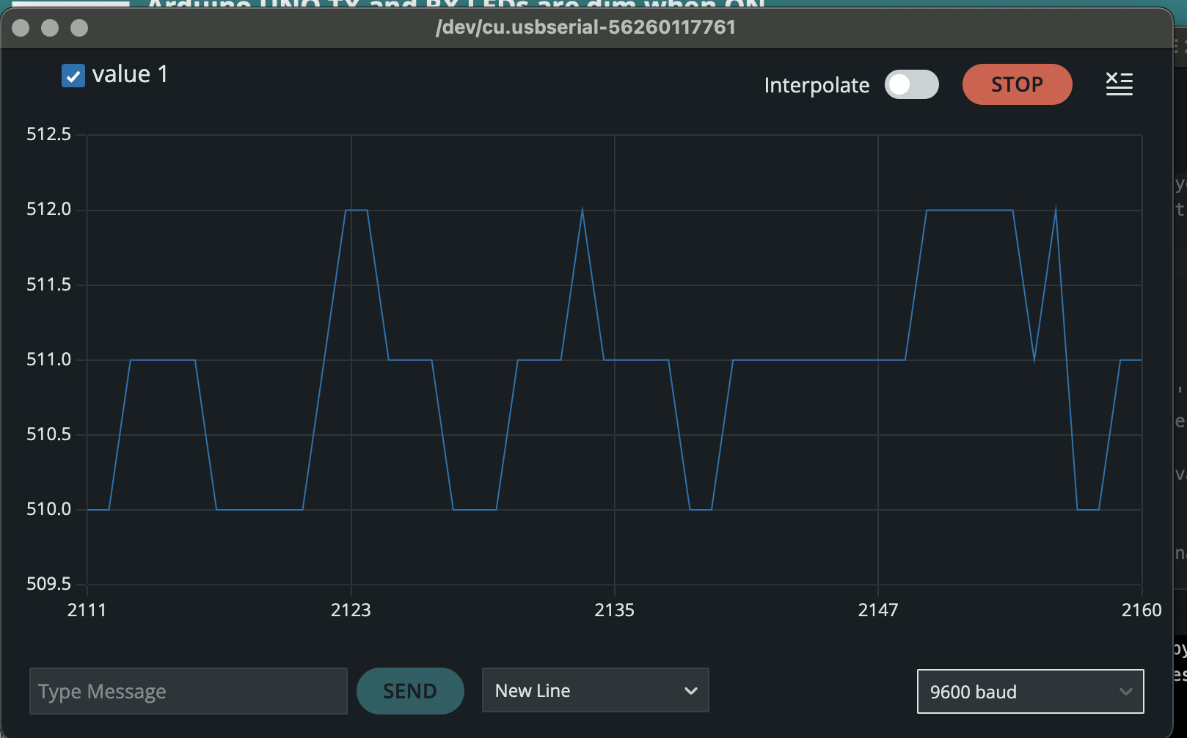Send the message with the SEND button

pyautogui.click(x=409, y=690)
